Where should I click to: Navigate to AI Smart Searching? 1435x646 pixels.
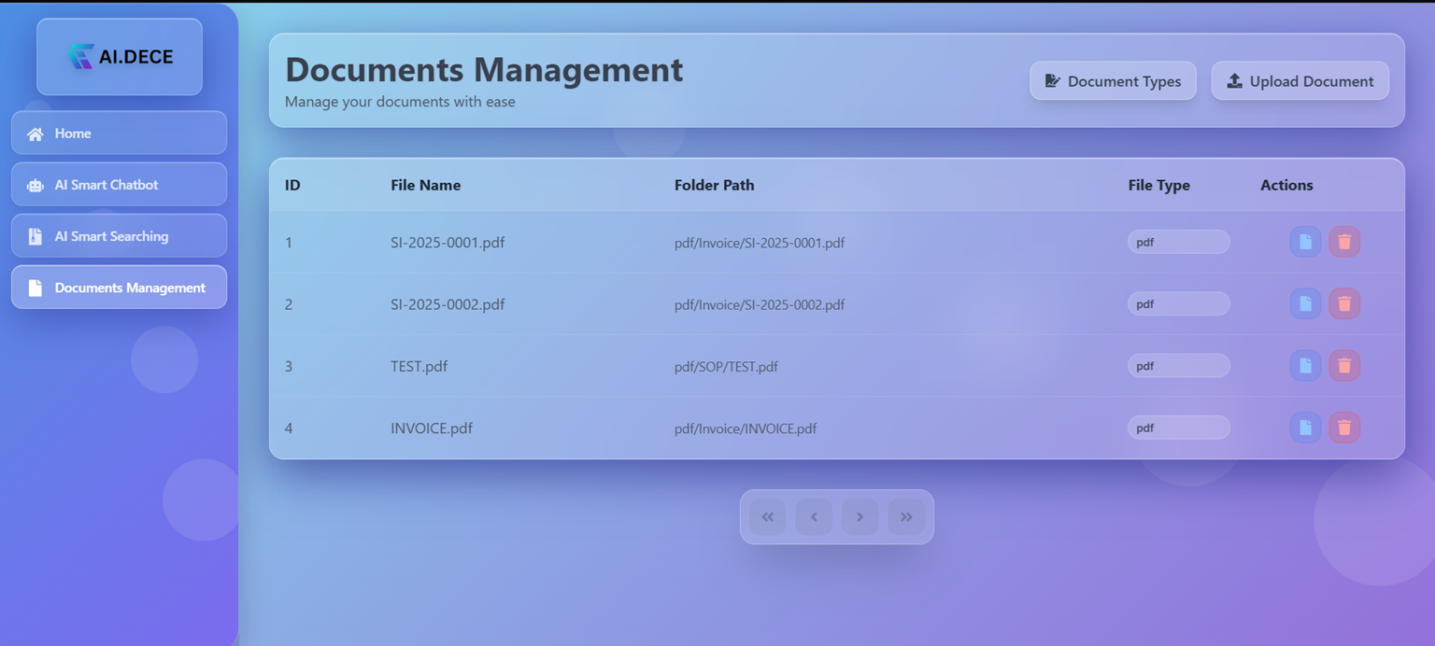(x=119, y=236)
